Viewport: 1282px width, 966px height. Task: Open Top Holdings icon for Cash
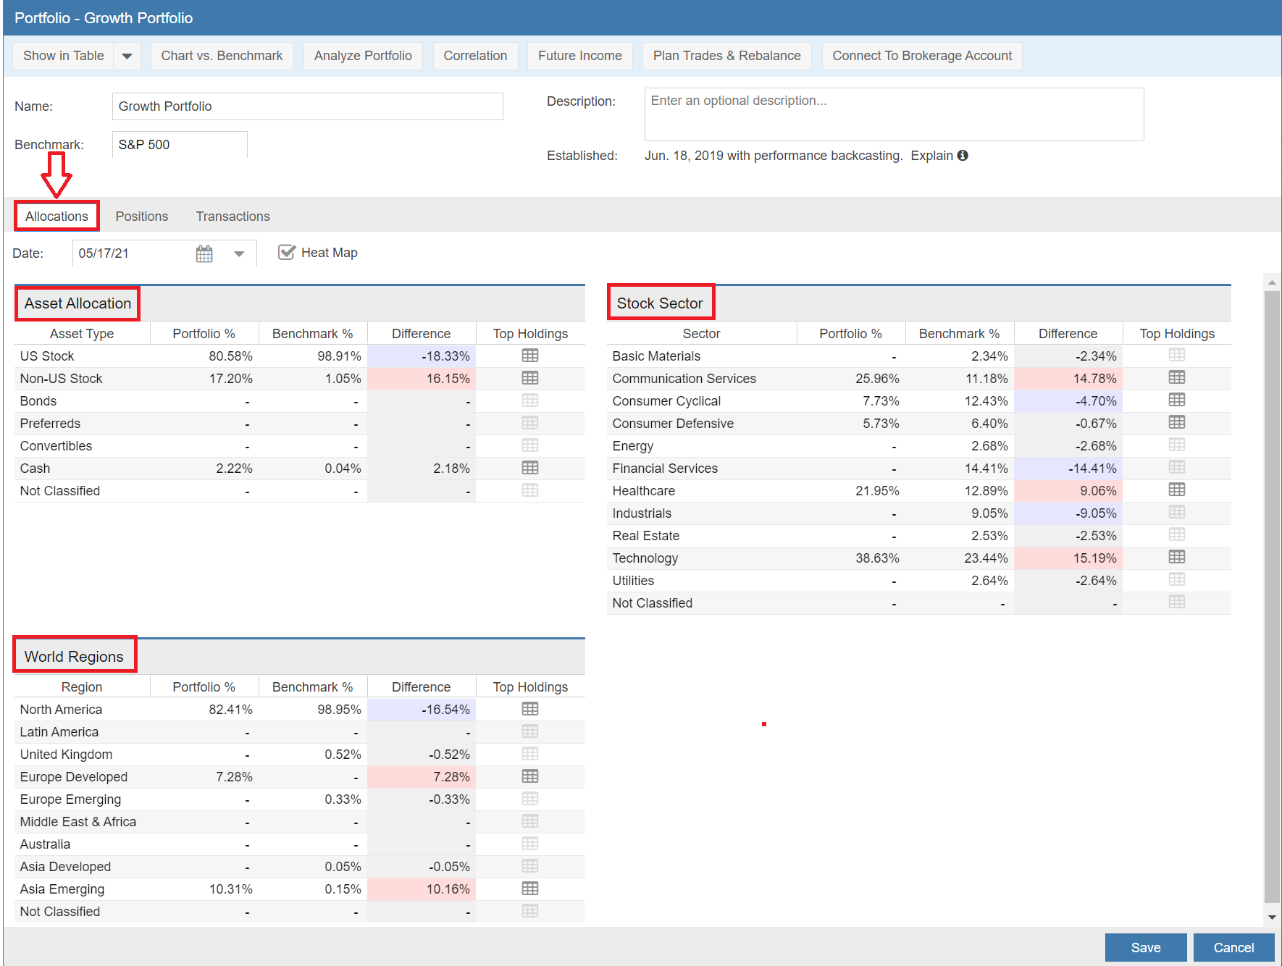(x=530, y=468)
